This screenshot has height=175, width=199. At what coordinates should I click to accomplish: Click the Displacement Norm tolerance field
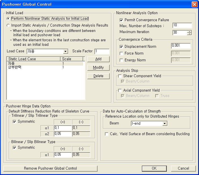pyautogui.click(x=181, y=46)
